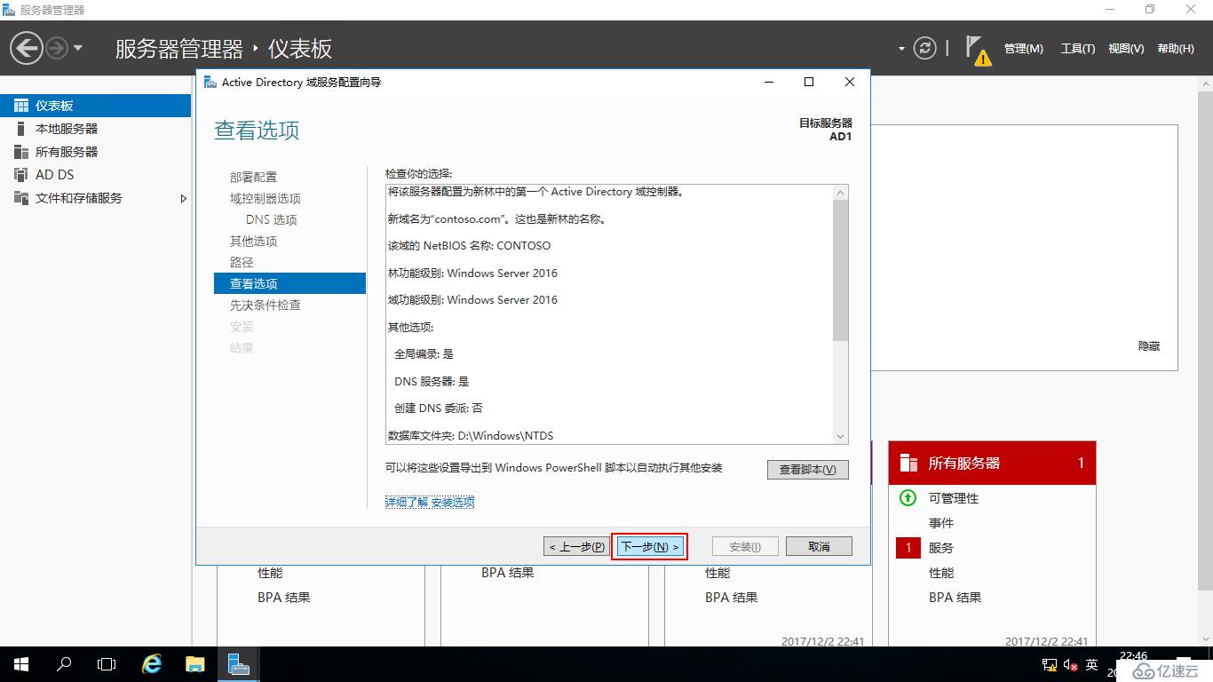Click the taskbar search icon
The height and width of the screenshot is (682, 1213).
[64, 664]
